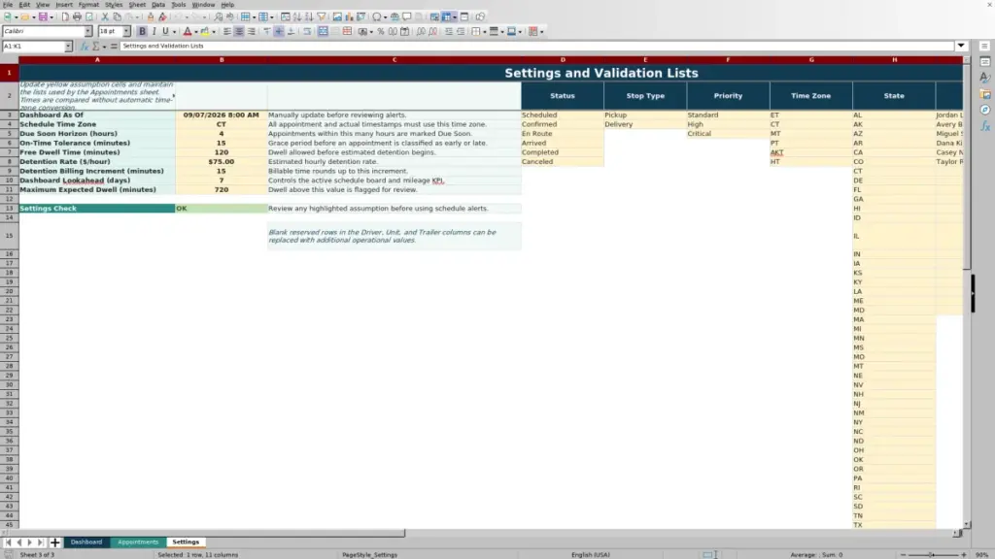Open the Functions sidebar panel icon

point(985,126)
